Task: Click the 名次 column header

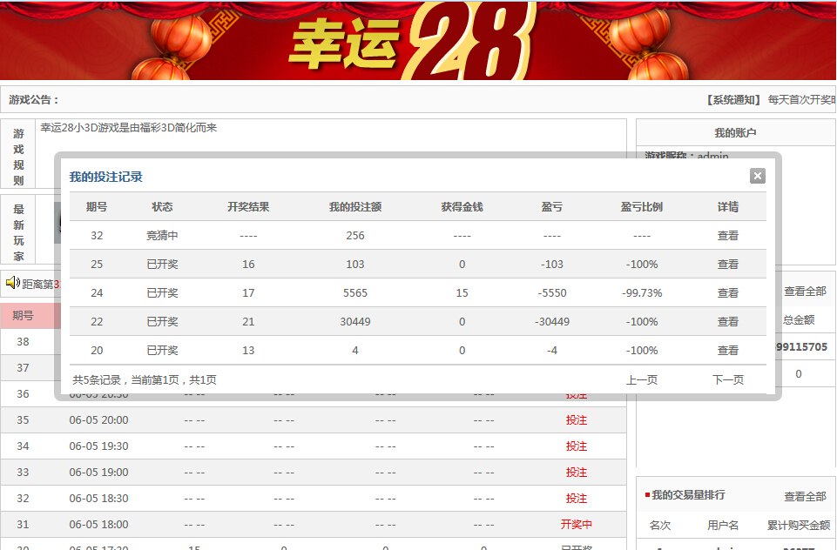Action: pyautogui.click(x=660, y=525)
